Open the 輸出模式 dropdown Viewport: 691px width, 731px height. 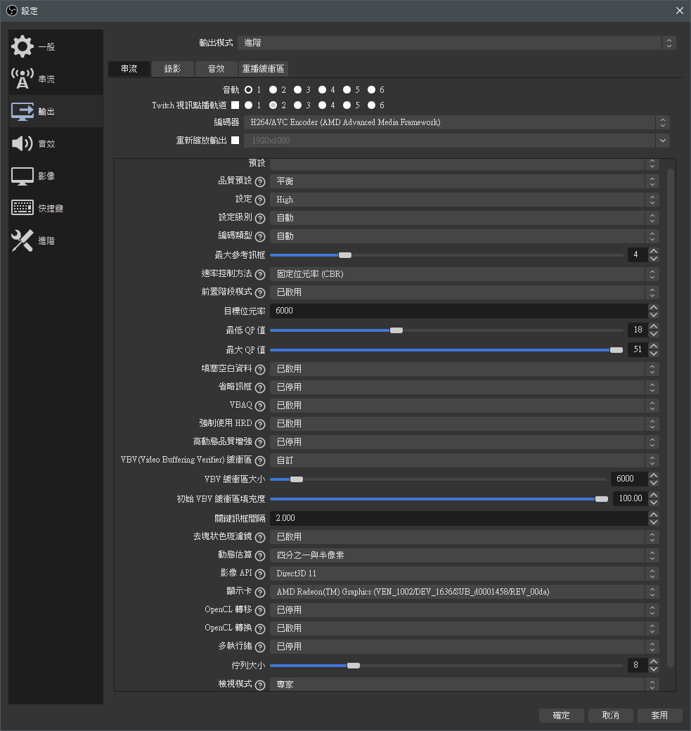456,43
